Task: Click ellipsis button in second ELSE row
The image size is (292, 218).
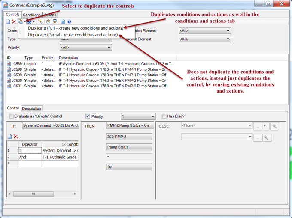Action: click(x=258, y=138)
